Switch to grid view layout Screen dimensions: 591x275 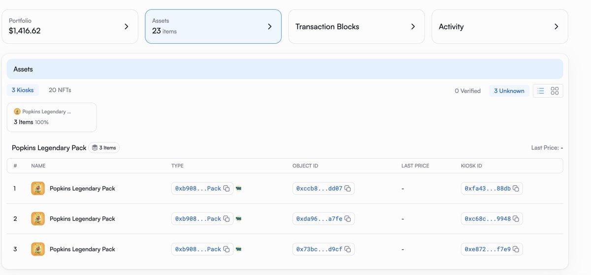tap(555, 91)
